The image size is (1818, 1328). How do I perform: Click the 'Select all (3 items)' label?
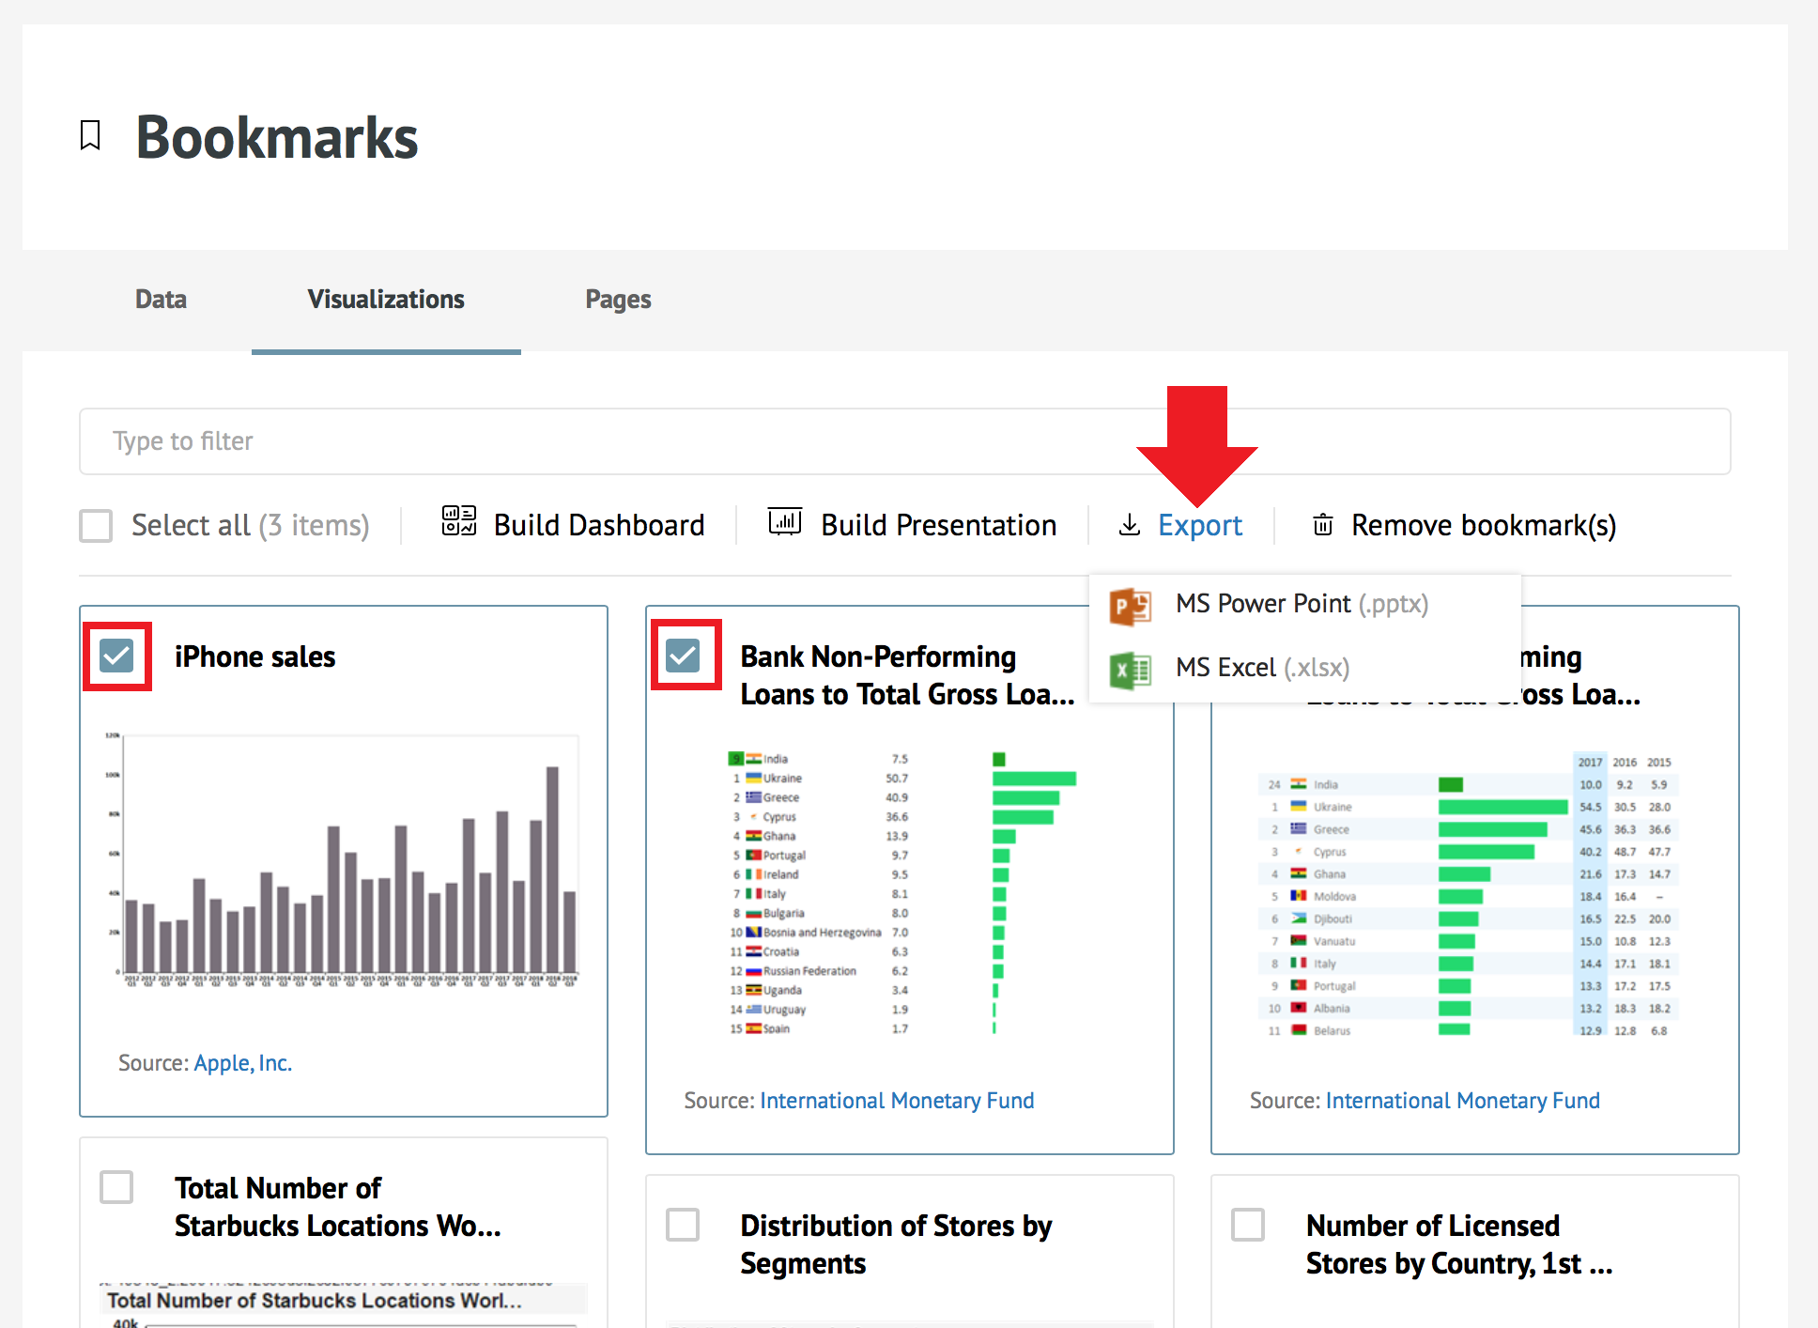coord(250,525)
